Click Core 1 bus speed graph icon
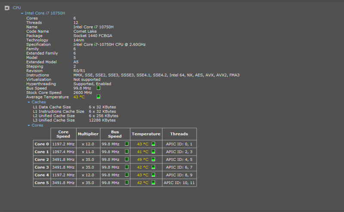This screenshot has height=212, width=344. click(x=126, y=152)
